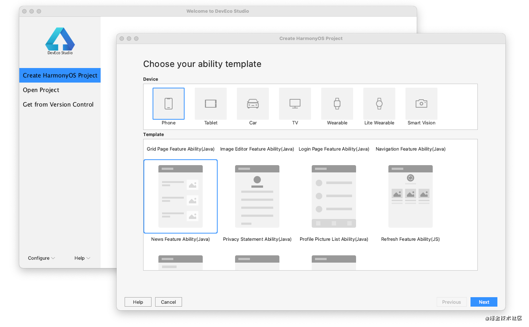
Task: Click the Profile Picture List Ability(Java) caption
Action: (x=334, y=239)
